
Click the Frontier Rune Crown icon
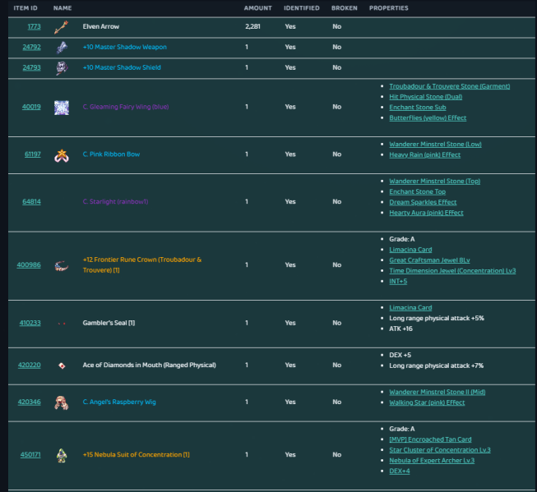(62, 265)
